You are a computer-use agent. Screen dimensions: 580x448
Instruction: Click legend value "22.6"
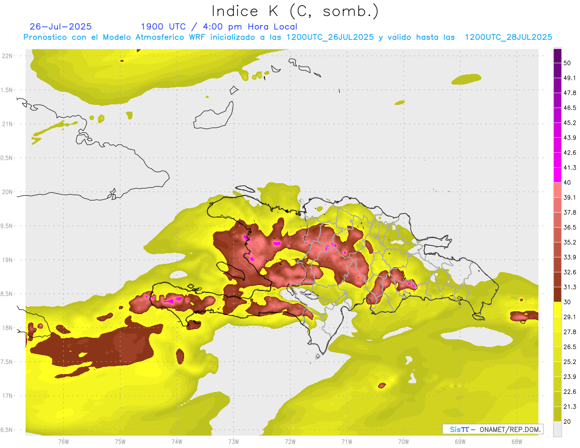[x=569, y=392]
